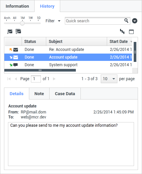Viewport: 142px width, 174px height.
Task: Open the round advanced search arrow button
Action: 135,21
